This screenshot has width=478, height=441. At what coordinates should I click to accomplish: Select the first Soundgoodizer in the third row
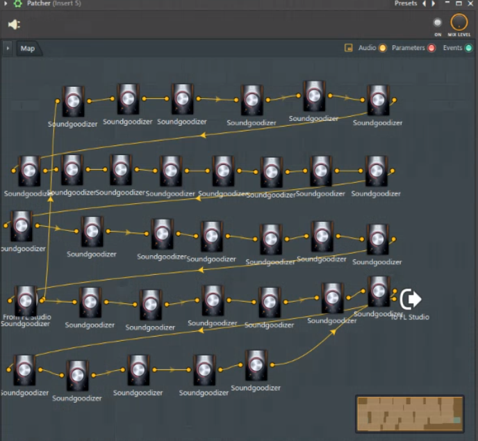point(22,226)
